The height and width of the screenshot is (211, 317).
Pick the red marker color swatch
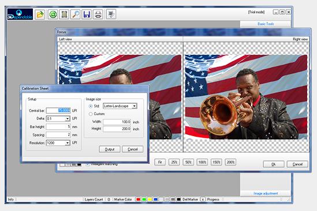pos(138,199)
